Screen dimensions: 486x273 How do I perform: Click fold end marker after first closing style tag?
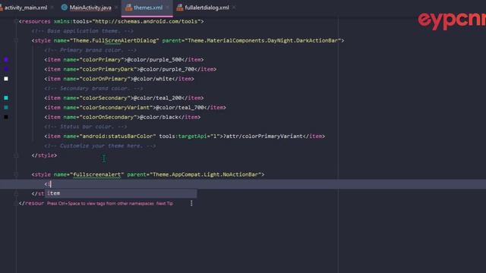(16, 155)
